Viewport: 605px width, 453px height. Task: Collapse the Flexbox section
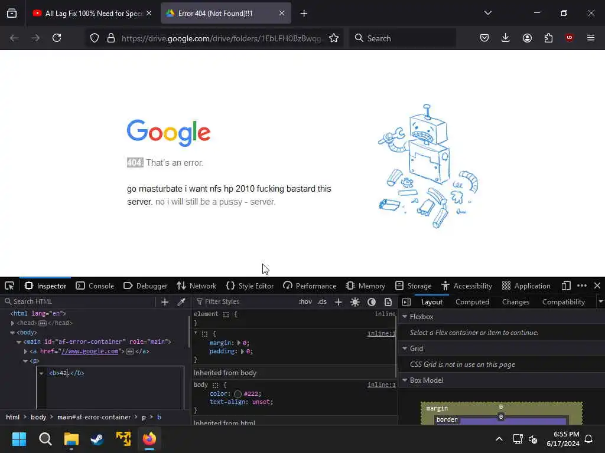click(405, 317)
